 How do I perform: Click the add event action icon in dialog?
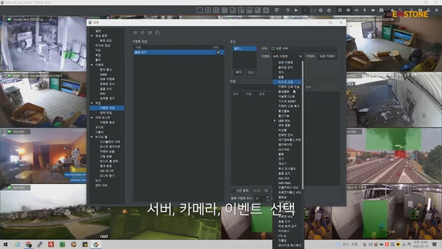[135, 33]
